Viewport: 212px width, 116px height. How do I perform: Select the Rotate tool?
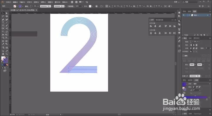pos(3,32)
